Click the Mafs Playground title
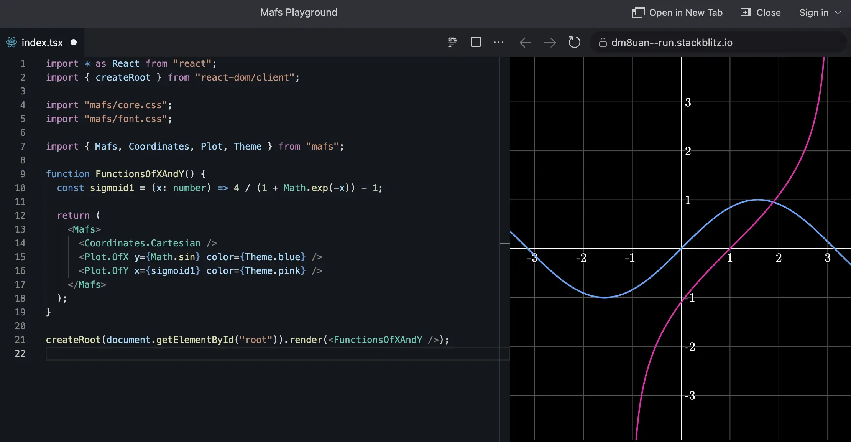Viewport: 851px width, 442px height. (x=299, y=13)
